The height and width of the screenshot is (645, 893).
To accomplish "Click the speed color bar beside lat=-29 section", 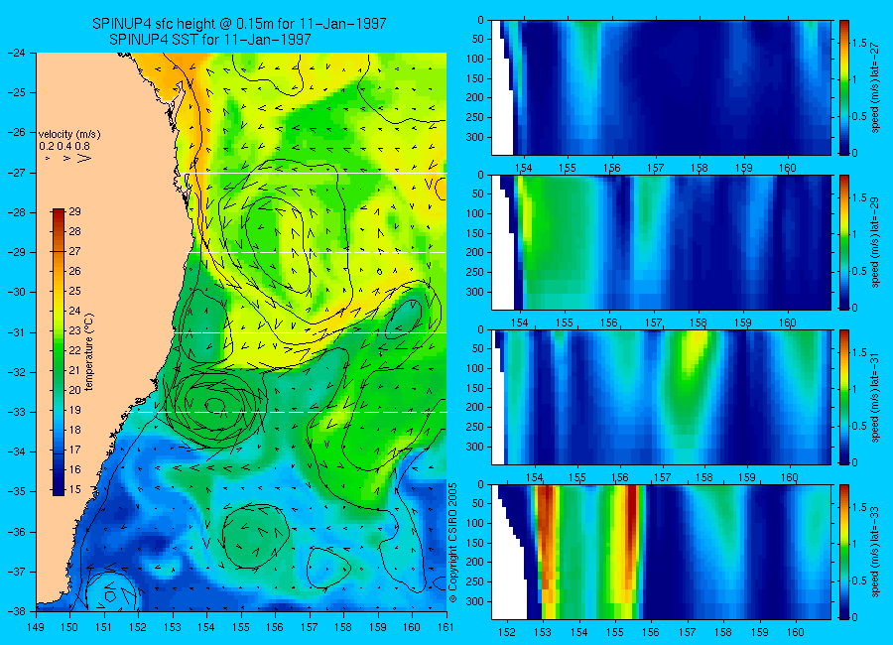I will (x=843, y=242).
